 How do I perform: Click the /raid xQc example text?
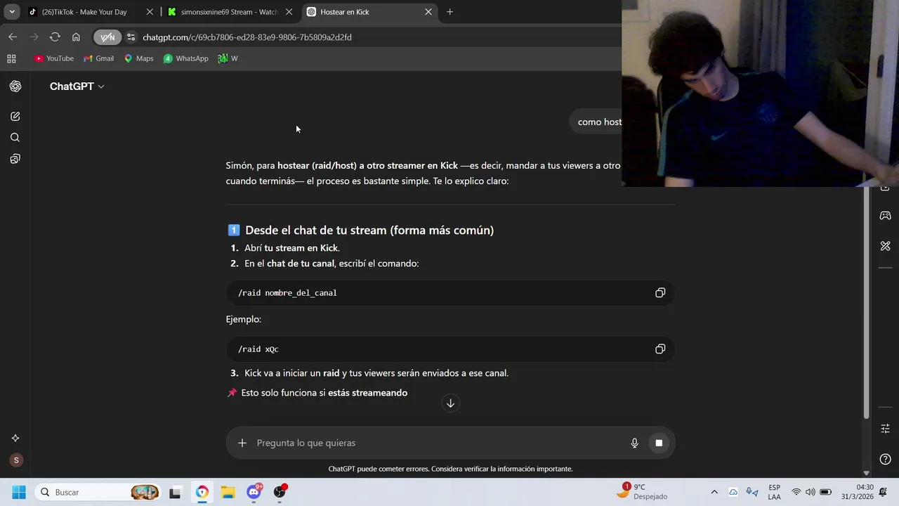pos(258,349)
